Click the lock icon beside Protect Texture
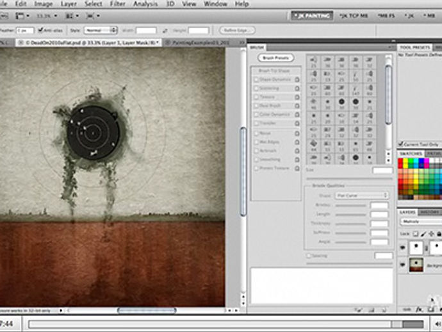Screen dimensions: 442x332 (297, 169)
